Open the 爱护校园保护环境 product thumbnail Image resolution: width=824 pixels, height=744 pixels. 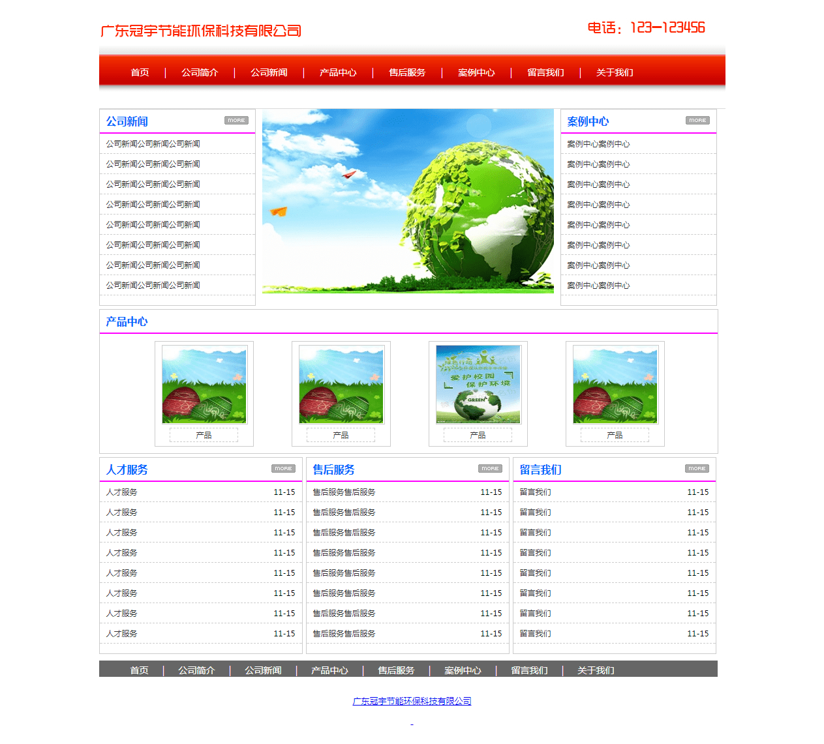[x=478, y=385]
